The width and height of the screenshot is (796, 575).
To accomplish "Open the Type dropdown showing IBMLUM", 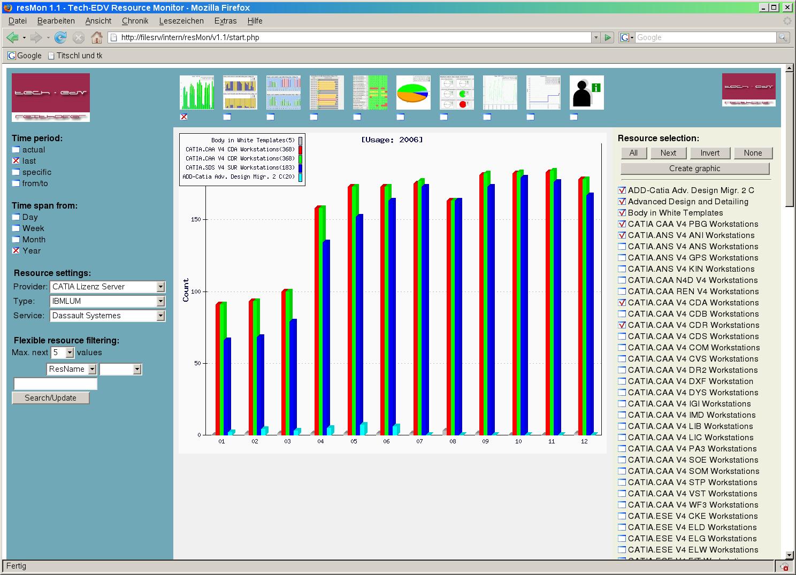I will point(108,301).
